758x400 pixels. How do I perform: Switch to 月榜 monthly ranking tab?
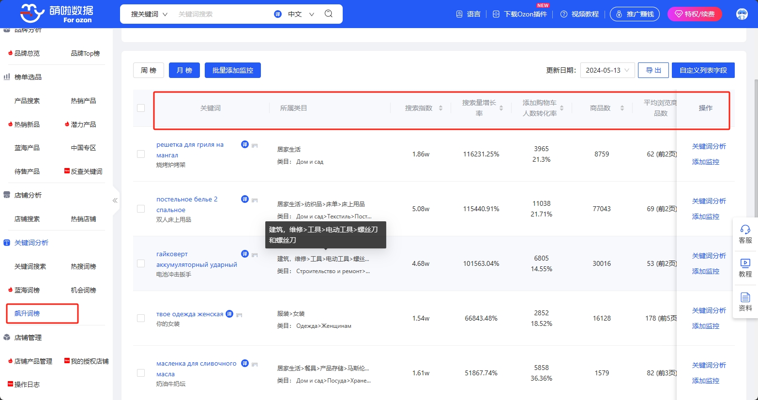tap(184, 70)
